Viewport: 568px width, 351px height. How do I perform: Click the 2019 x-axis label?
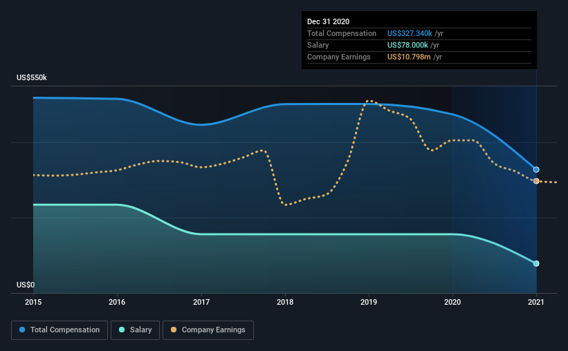369,302
